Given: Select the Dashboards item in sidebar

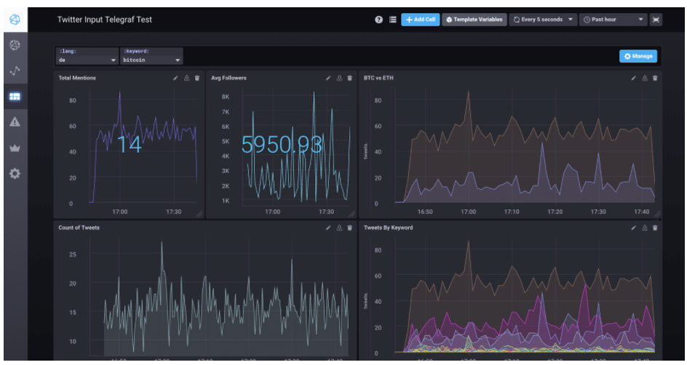Looking at the screenshot, I should 15,96.
